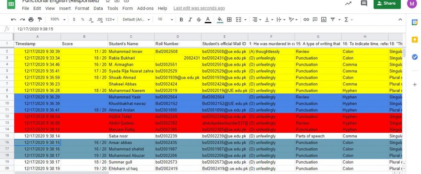Expand the font family dropdown
Viewport: 421px width, 174px height.
click(x=136, y=20)
